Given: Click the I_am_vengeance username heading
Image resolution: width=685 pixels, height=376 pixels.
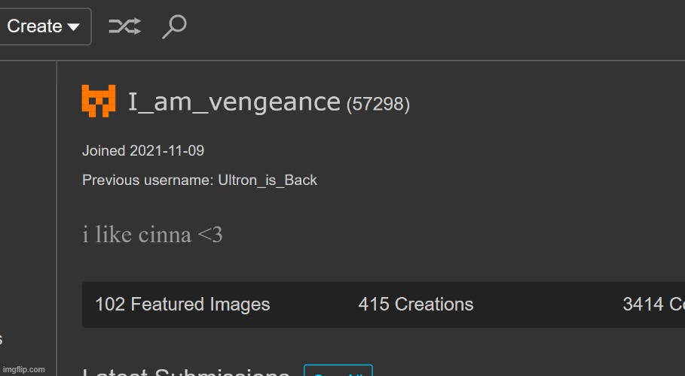Looking at the screenshot, I should (234, 102).
